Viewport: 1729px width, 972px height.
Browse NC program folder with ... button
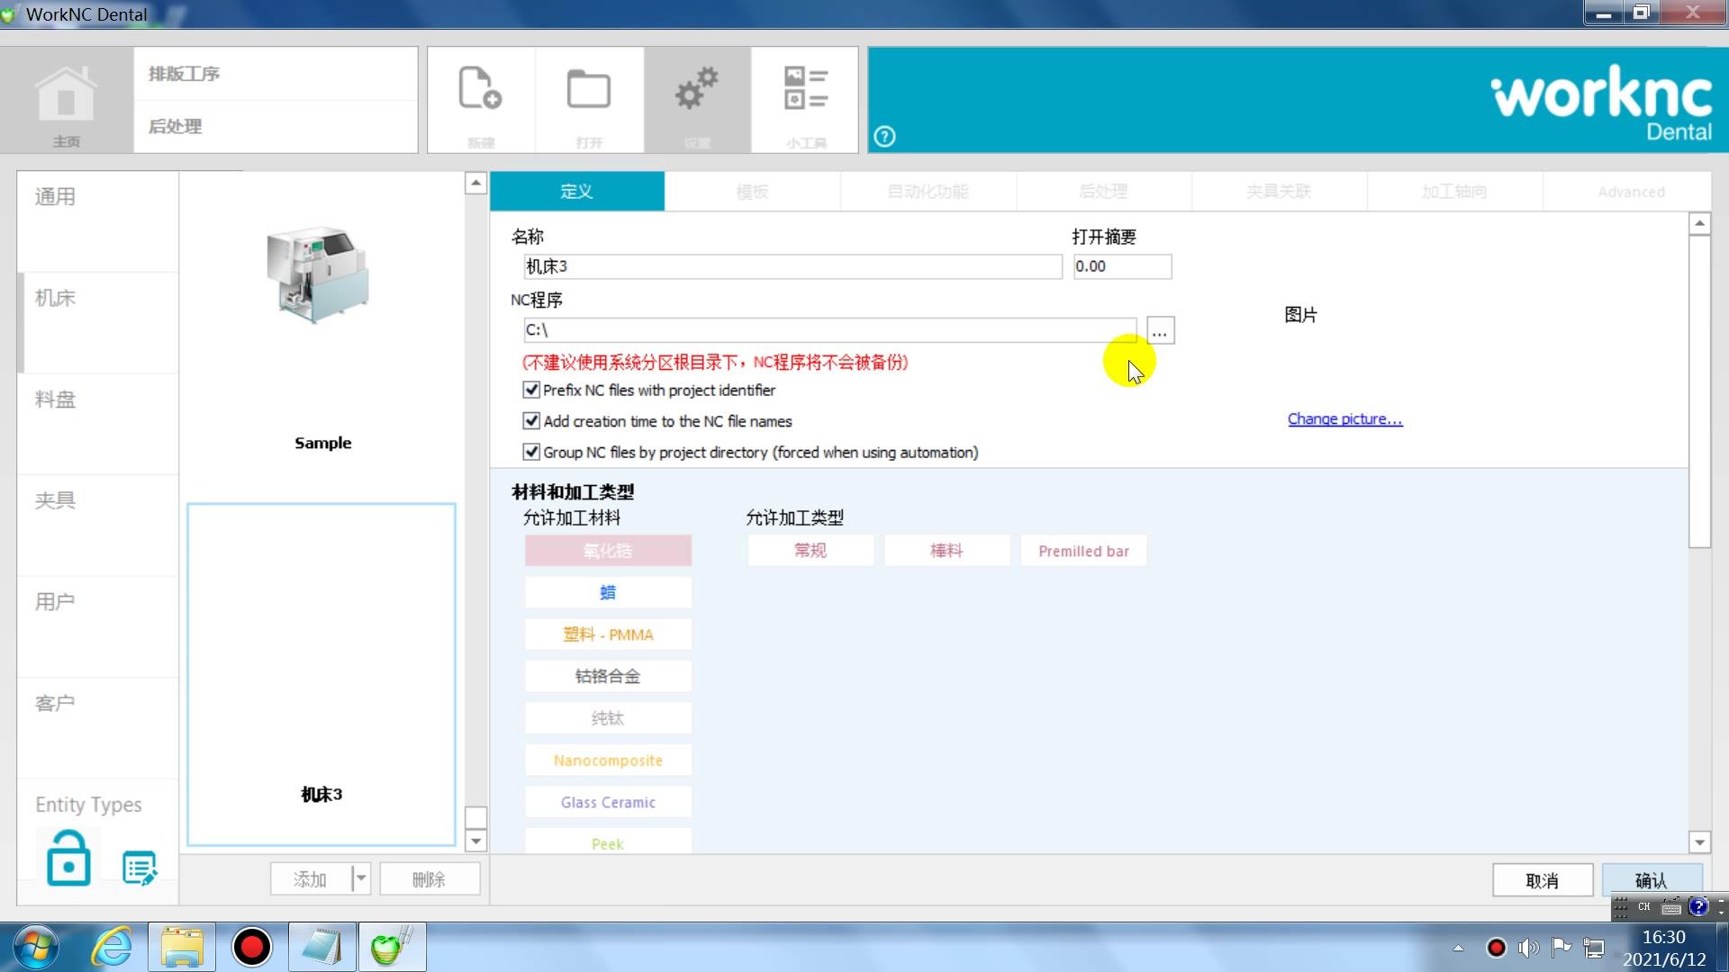click(1160, 330)
